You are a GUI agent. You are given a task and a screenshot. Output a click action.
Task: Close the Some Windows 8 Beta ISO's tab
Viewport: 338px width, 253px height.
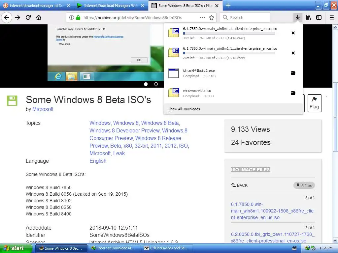217,6
